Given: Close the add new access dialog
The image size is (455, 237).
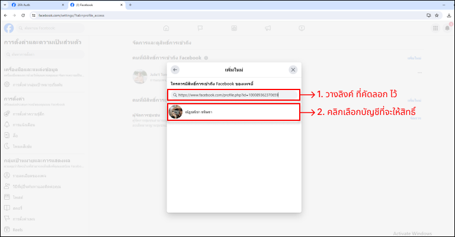Looking at the screenshot, I should pyautogui.click(x=293, y=70).
